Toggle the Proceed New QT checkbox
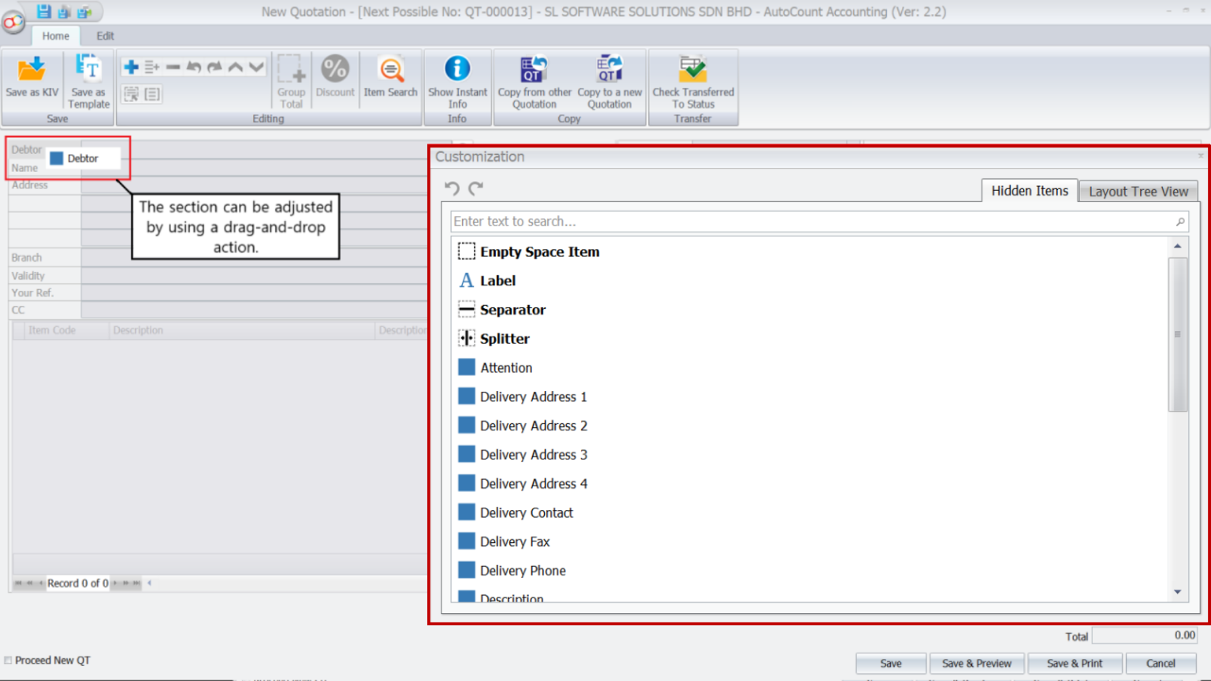 pyautogui.click(x=8, y=661)
